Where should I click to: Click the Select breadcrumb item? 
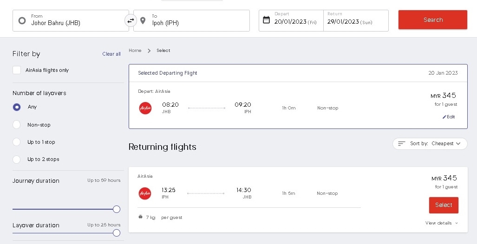pyautogui.click(x=163, y=51)
